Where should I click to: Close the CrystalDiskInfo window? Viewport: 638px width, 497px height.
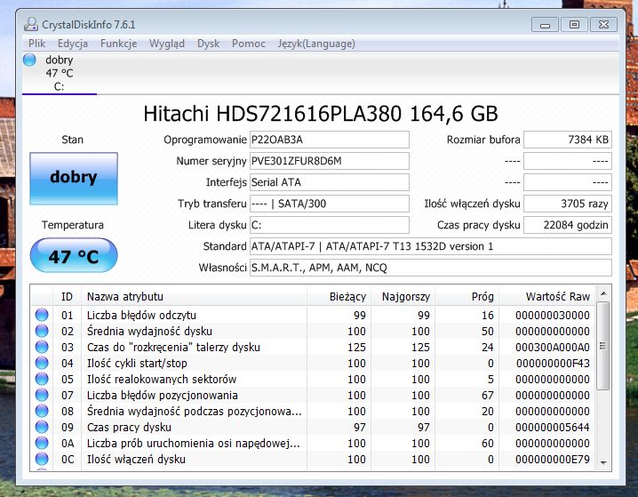coord(604,24)
